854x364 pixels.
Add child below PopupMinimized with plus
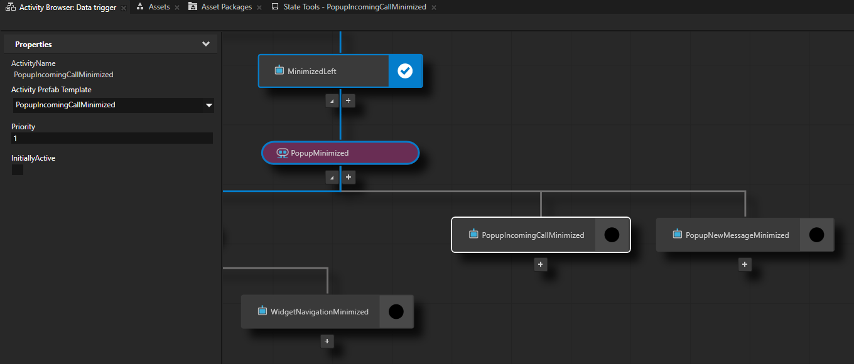[x=349, y=178]
